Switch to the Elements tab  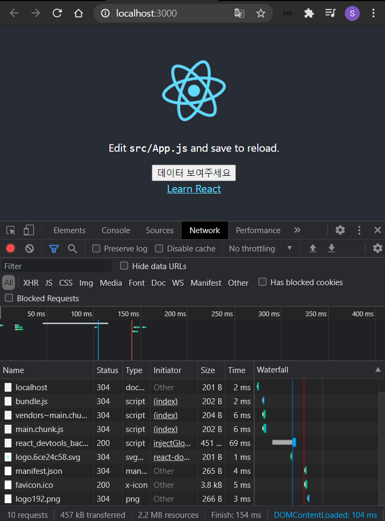point(70,230)
